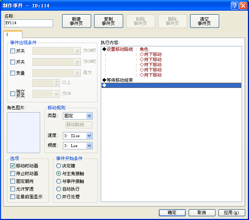Close the 制作事件 dialog window
Image resolution: width=249 pixels, height=220 pixels.
coord(243,6)
